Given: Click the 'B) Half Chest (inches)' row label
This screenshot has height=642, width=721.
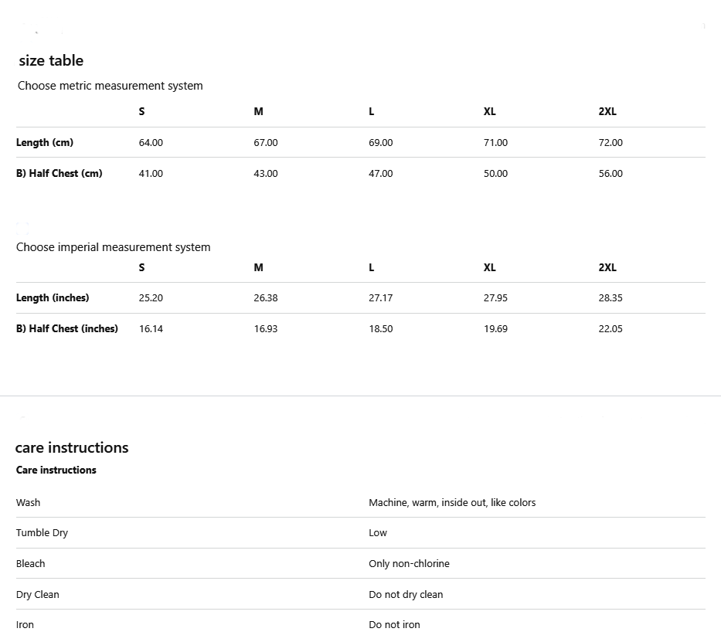Looking at the screenshot, I should (67, 328).
